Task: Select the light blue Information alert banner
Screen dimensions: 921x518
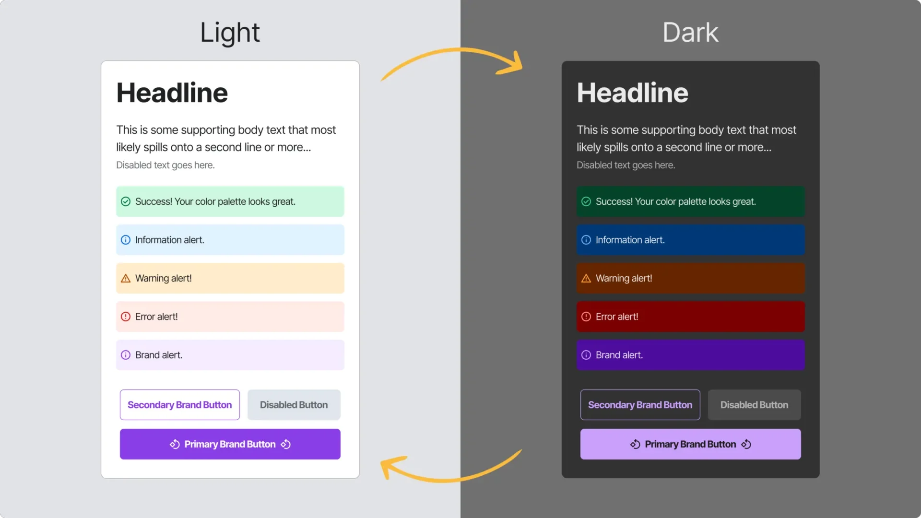Action: (230, 240)
